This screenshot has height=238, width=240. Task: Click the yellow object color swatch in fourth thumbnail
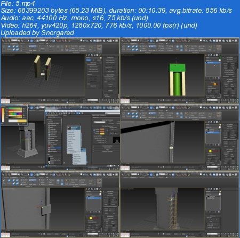click(x=210, y=151)
